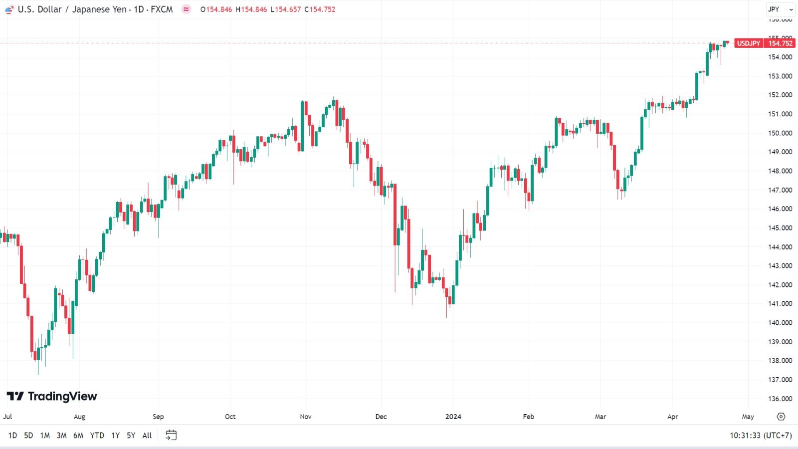Click the 150.000 price axis label
798x449 pixels.
pos(780,133)
